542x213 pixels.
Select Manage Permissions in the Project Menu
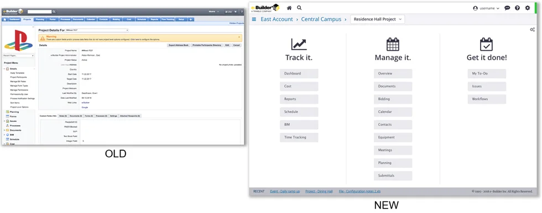coord(19,90)
